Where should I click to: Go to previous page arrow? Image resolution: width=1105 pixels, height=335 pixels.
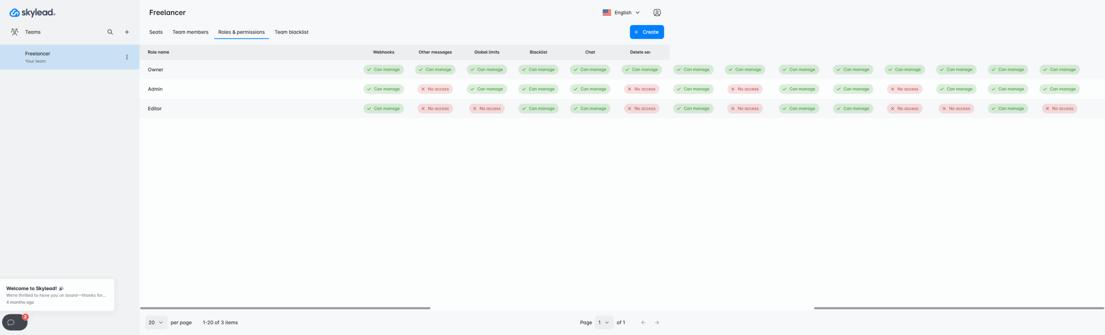pos(643,323)
